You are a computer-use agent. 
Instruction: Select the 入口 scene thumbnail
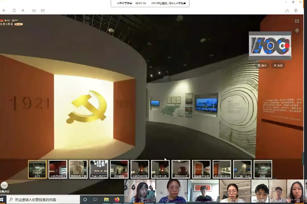pos(38,169)
